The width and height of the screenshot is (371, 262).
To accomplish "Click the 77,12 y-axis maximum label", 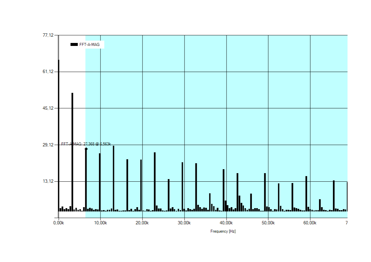I will click(48, 35).
